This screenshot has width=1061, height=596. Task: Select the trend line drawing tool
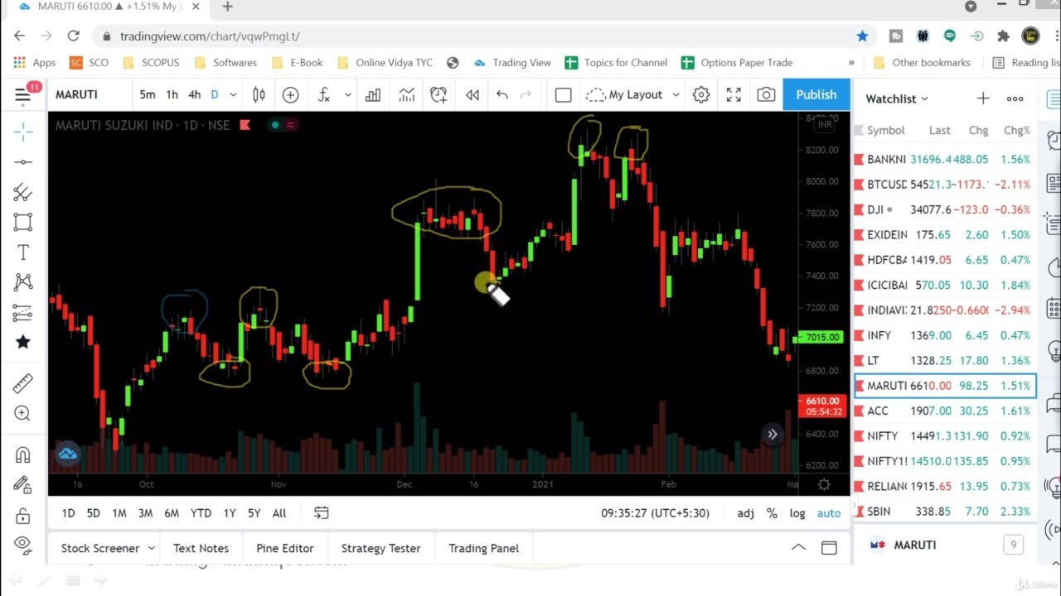tap(23, 162)
